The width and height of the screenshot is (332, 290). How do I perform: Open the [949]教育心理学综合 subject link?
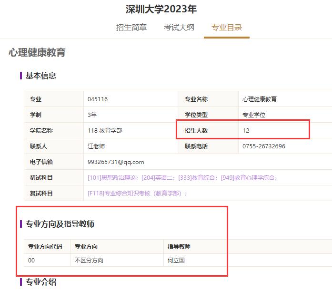coord(248,177)
